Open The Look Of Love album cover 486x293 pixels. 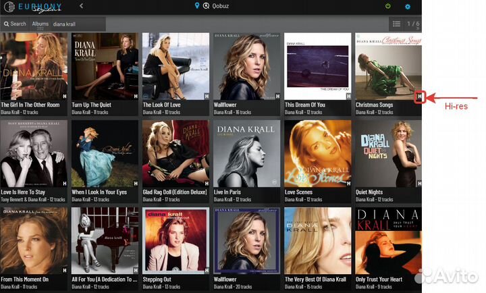(175, 66)
